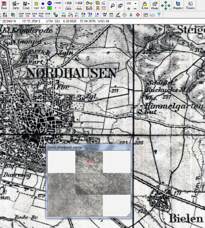This screenshot has width=205, height=228.
Task: Open the profile graph icon
Action: pyautogui.click(x=152, y=15)
